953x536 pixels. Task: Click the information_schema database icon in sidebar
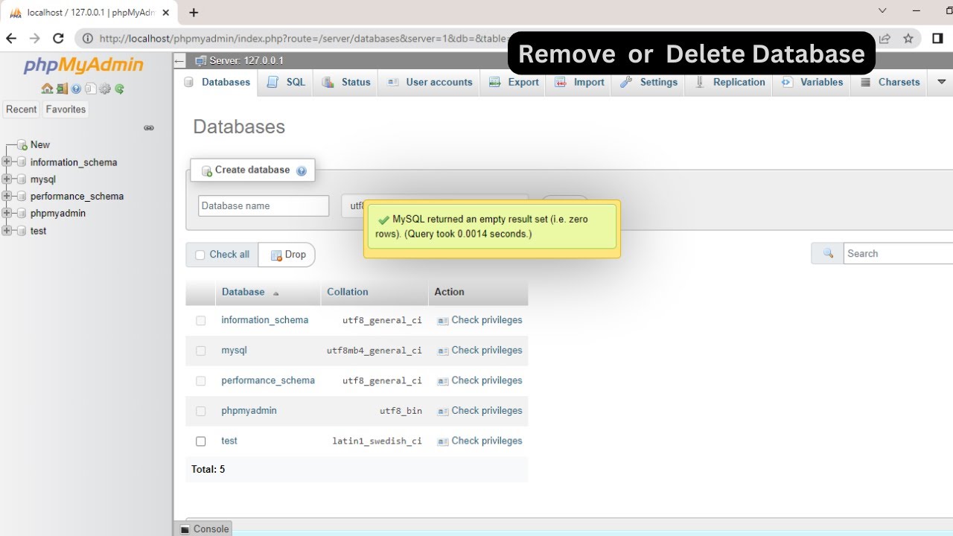tap(22, 162)
